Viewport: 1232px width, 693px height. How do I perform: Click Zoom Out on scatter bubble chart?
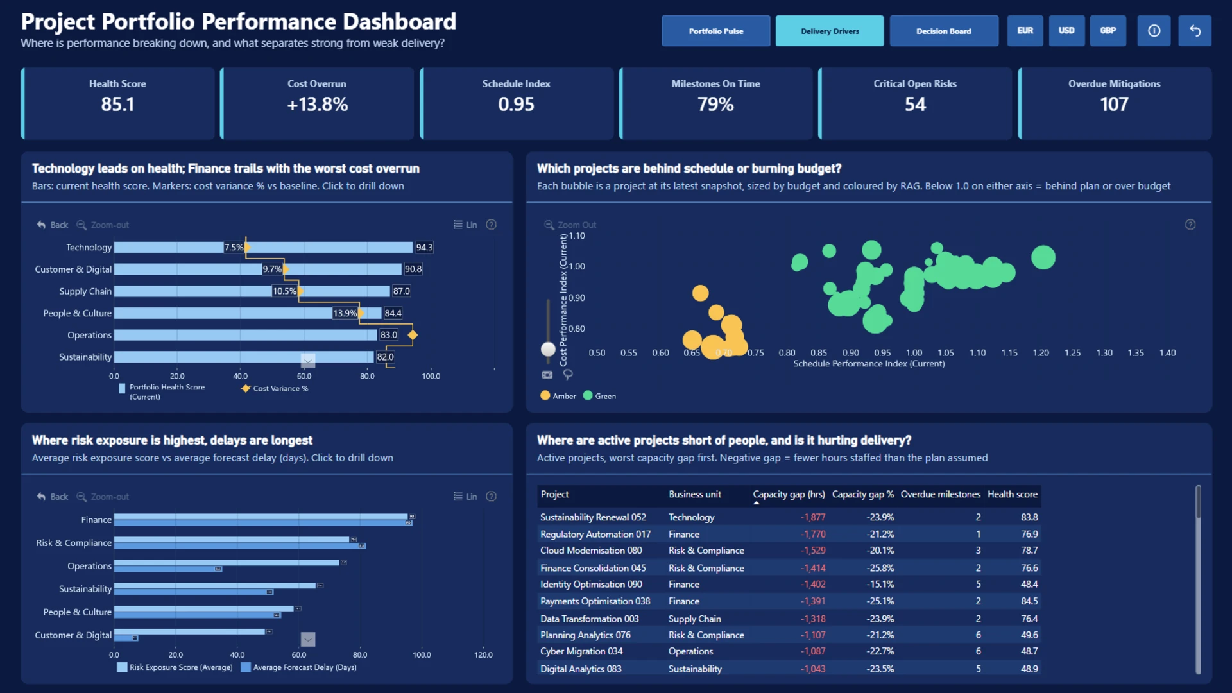[x=570, y=225]
